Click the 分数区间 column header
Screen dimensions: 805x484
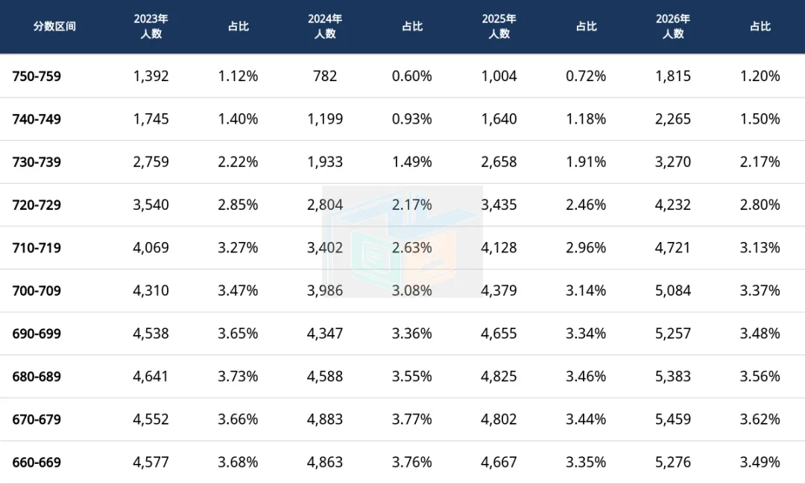point(54,26)
